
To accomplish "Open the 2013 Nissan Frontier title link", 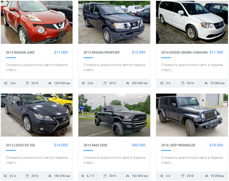I will coord(101,53).
